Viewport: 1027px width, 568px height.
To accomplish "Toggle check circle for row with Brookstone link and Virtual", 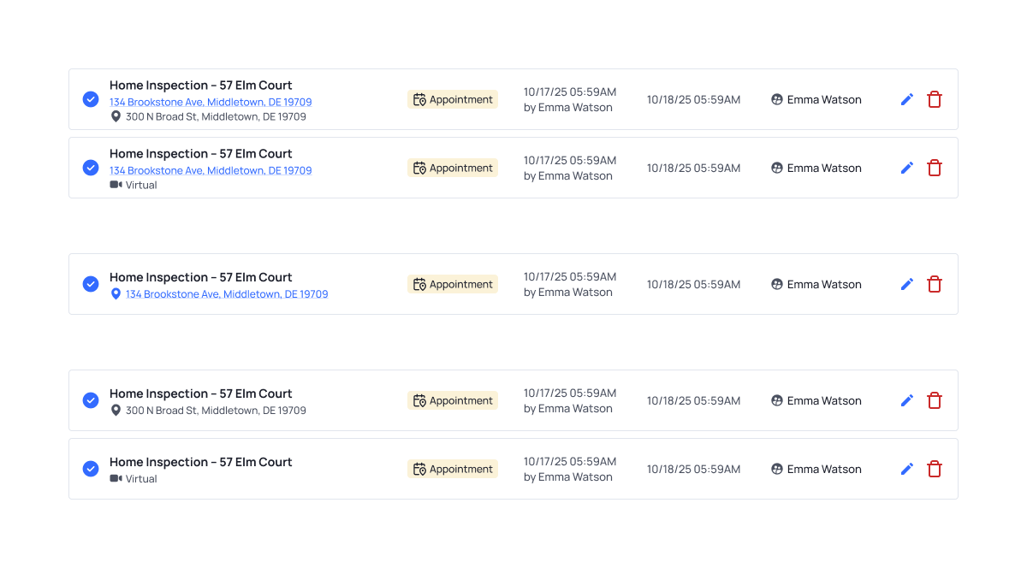I will (x=91, y=168).
